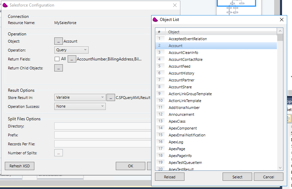Expand the Operation Success dropdown
The image size is (292, 189).
(80, 106)
